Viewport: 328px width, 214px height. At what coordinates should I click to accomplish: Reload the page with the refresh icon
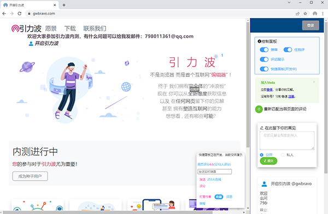20,14
